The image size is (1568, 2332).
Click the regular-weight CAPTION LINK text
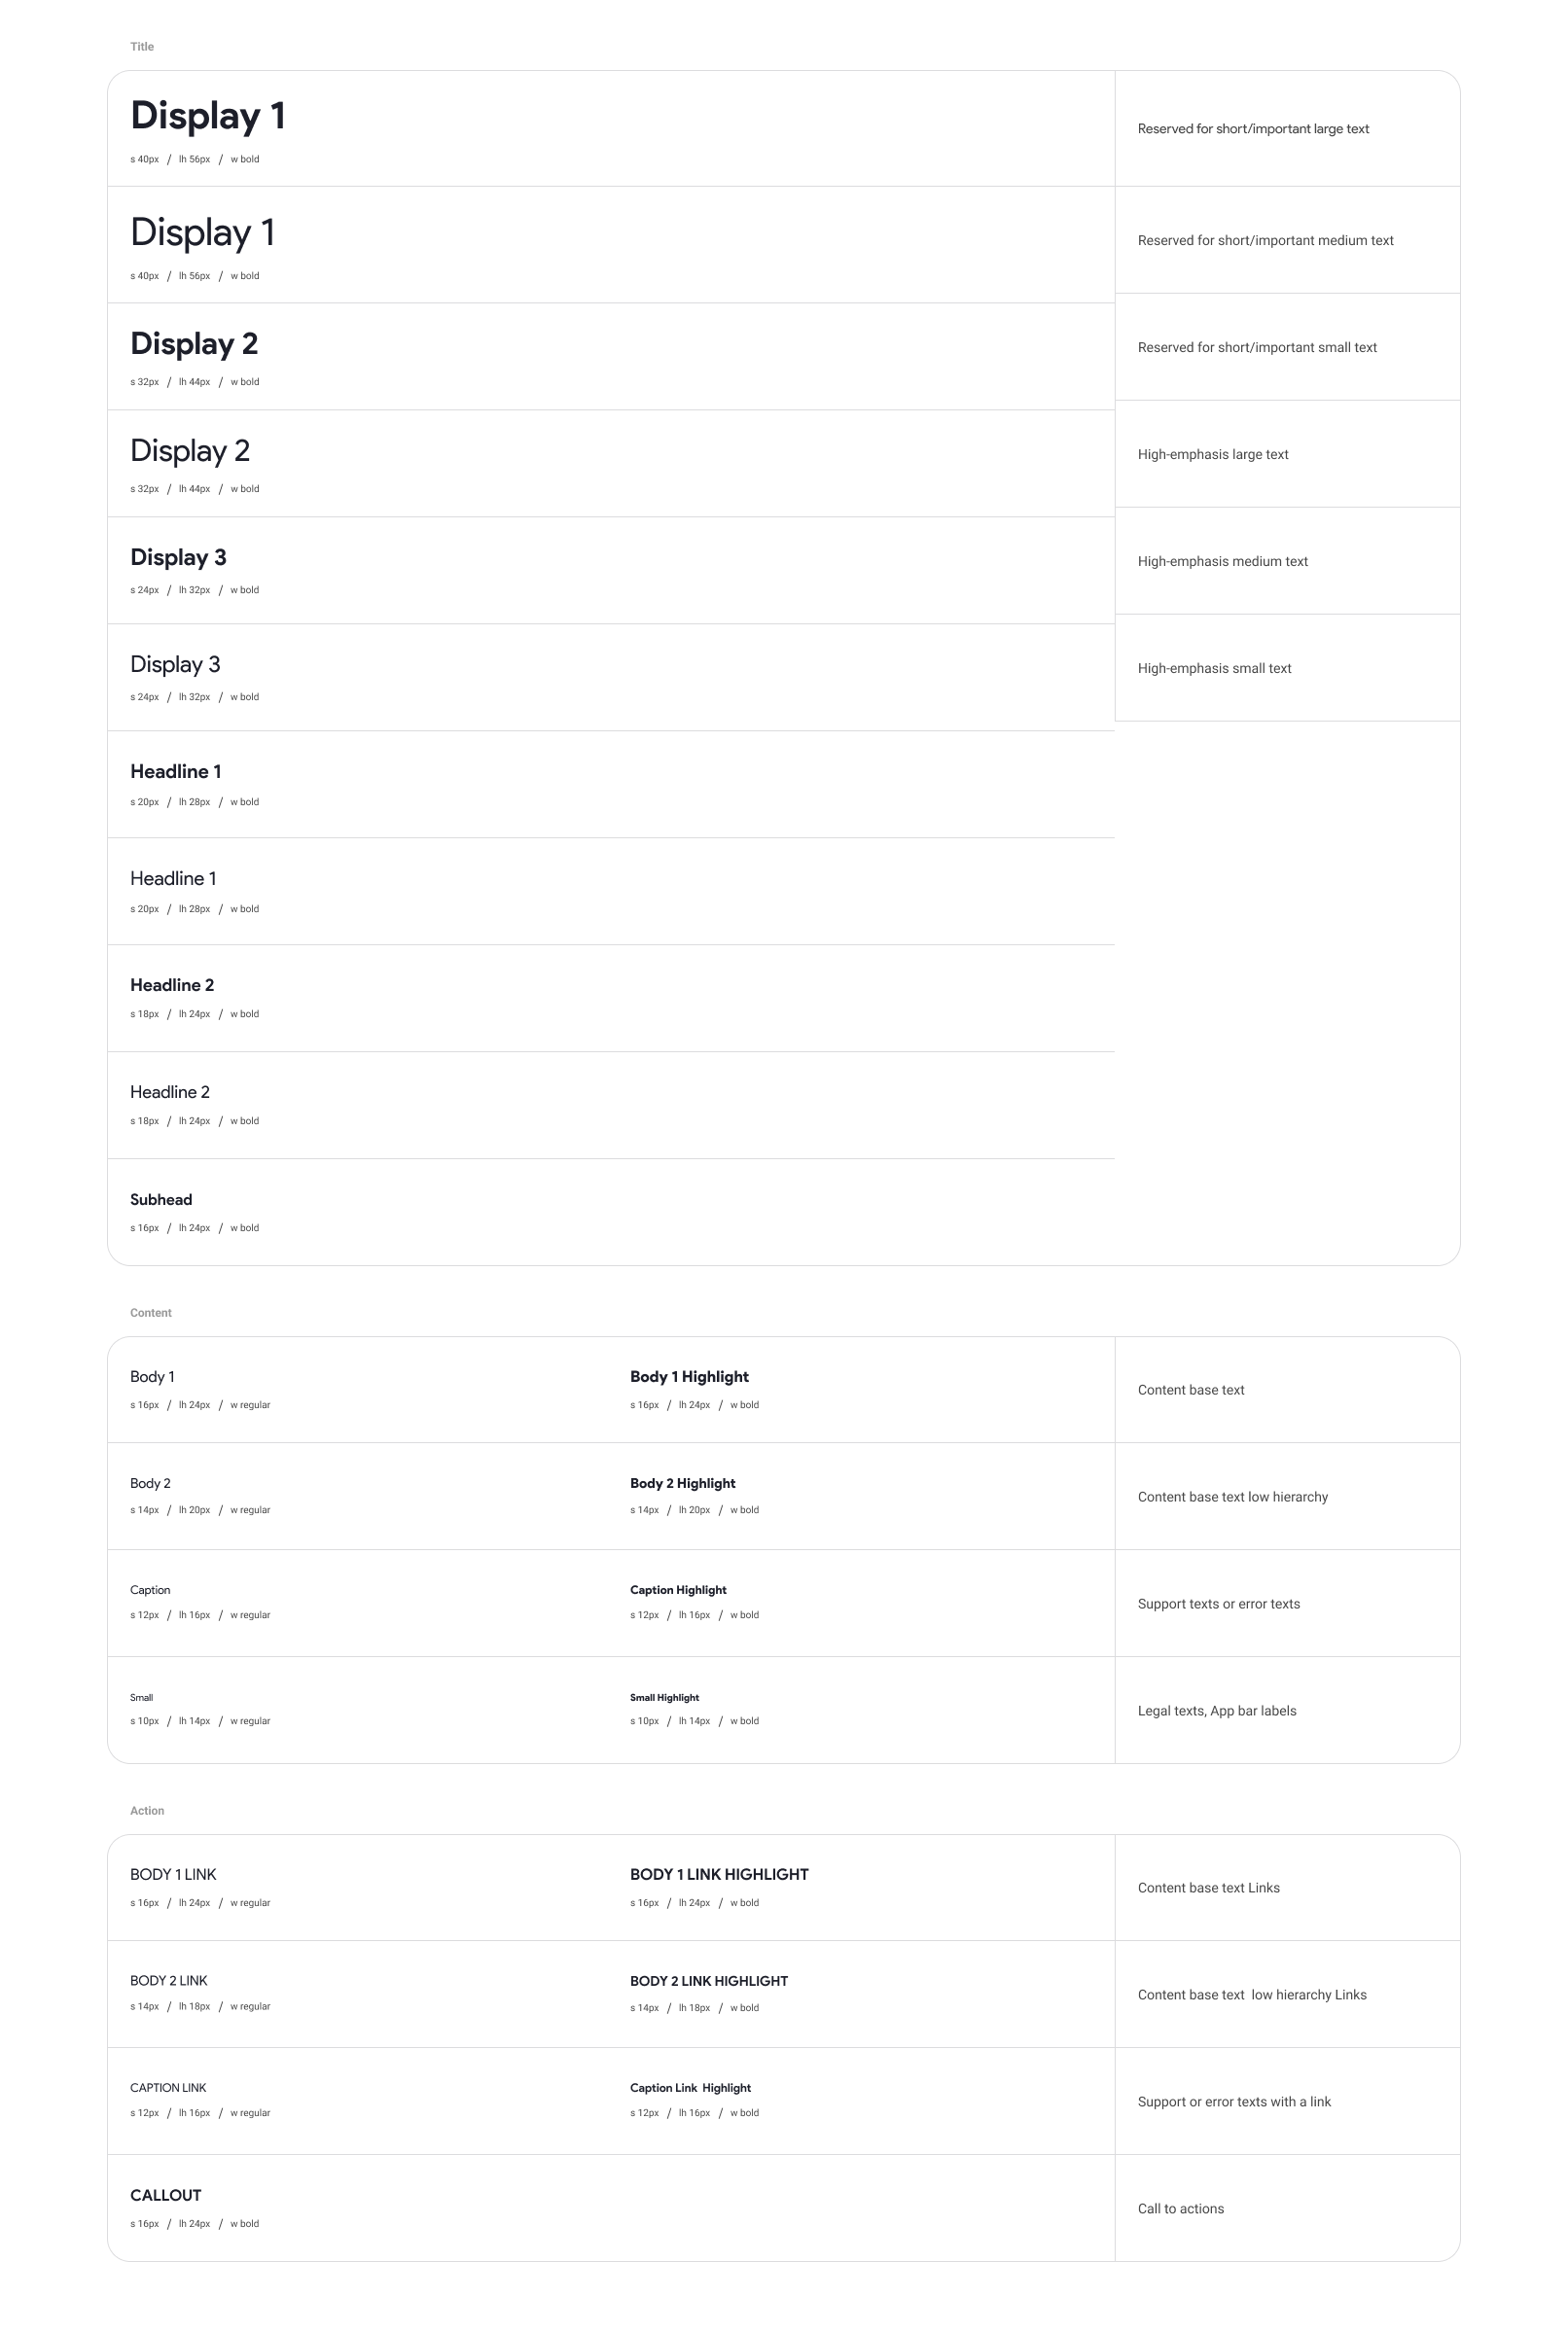click(168, 2087)
